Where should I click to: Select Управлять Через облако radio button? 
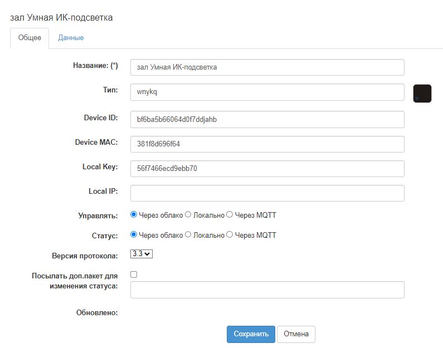point(134,214)
